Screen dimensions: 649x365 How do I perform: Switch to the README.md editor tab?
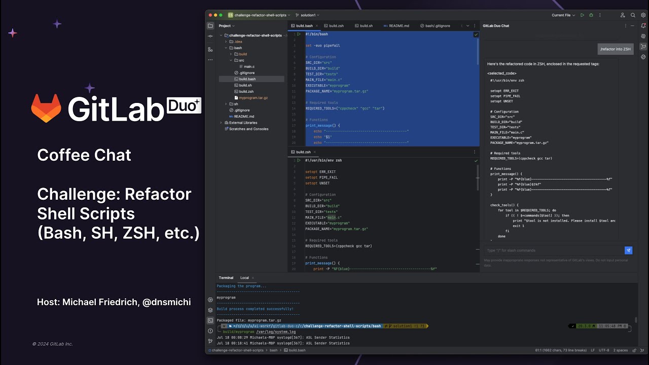point(396,26)
